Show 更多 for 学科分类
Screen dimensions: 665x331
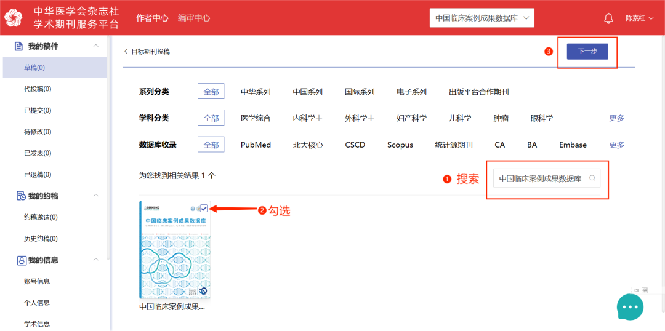(616, 118)
